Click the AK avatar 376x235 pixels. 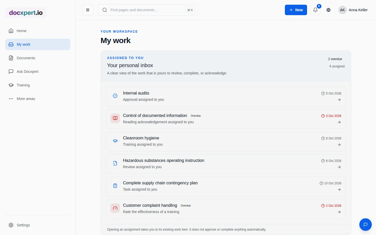(x=342, y=10)
